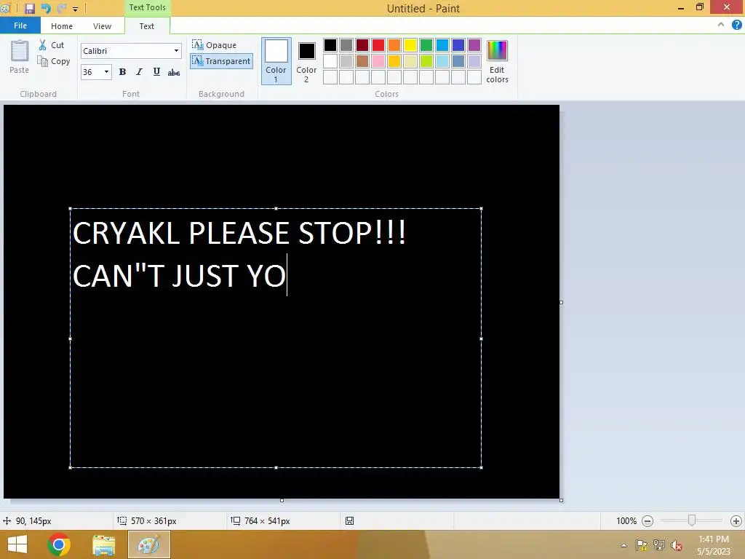Click the Paste clipboard button

click(x=20, y=57)
